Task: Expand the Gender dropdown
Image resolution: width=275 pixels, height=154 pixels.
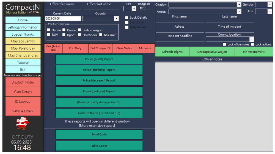Action: 270,5
